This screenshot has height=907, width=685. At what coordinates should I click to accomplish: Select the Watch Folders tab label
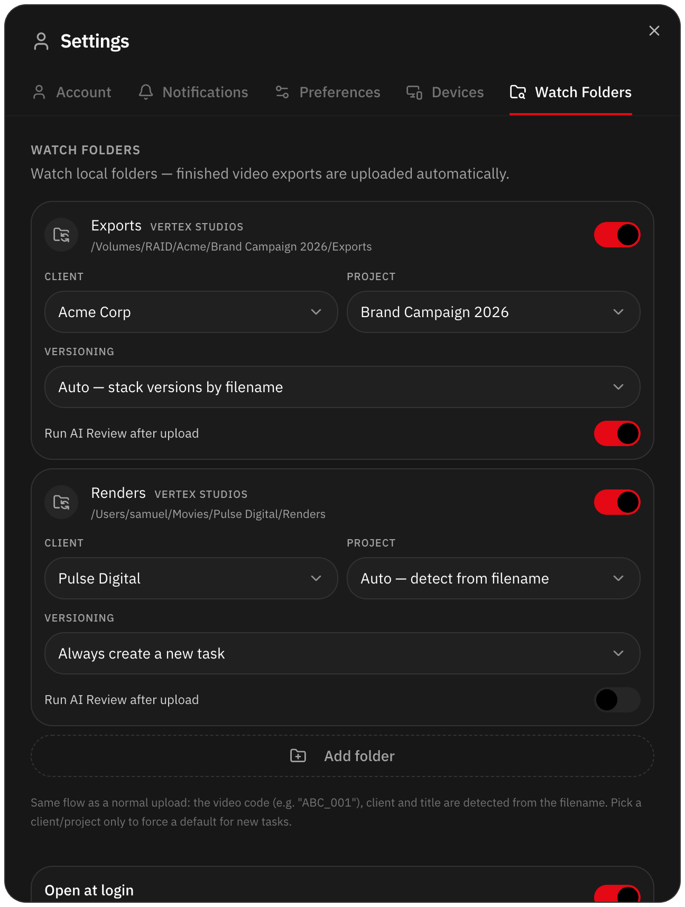[x=584, y=92]
